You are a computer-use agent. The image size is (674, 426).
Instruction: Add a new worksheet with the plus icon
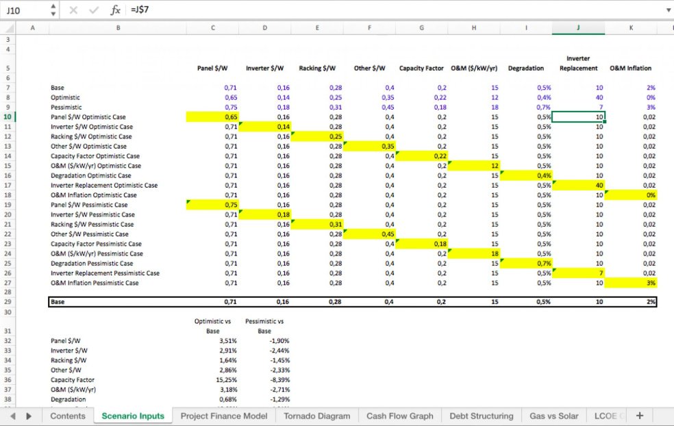coord(639,416)
